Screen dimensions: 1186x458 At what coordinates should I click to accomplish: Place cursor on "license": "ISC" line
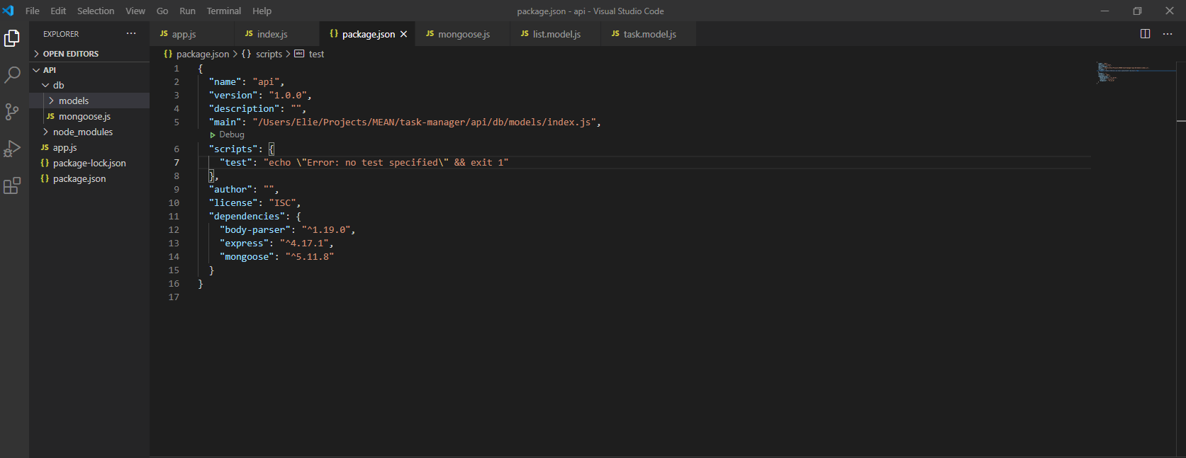(254, 202)
